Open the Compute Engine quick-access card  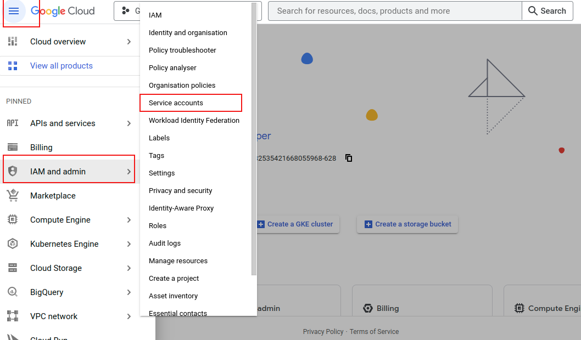(543, 301)
